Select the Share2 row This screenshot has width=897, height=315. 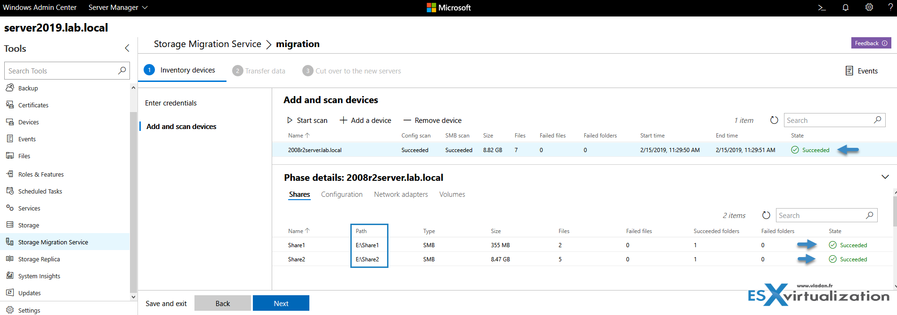[x=582, y=259]
